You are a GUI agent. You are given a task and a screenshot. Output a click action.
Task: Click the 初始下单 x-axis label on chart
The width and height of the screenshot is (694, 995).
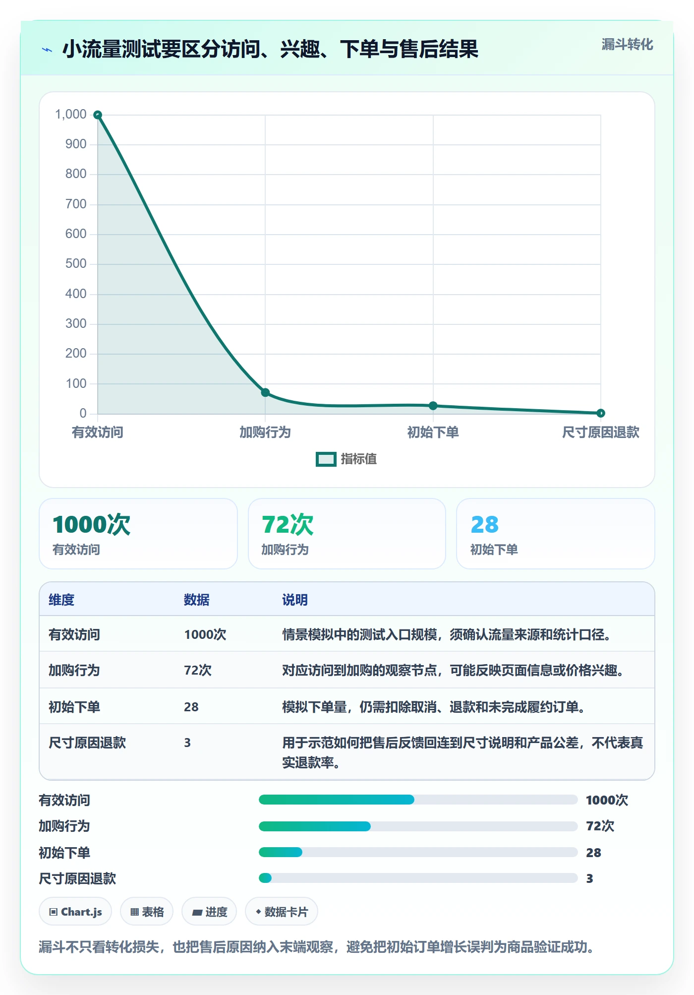click(x=433, y=433)
